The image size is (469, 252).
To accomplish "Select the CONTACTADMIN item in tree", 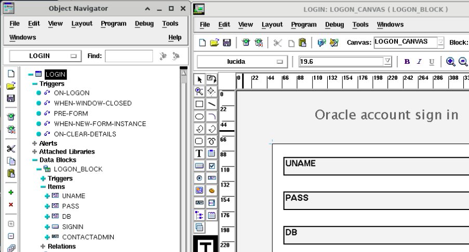I will pos(88,237).
